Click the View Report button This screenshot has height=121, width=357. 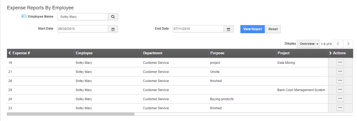(x=252, y=29)
